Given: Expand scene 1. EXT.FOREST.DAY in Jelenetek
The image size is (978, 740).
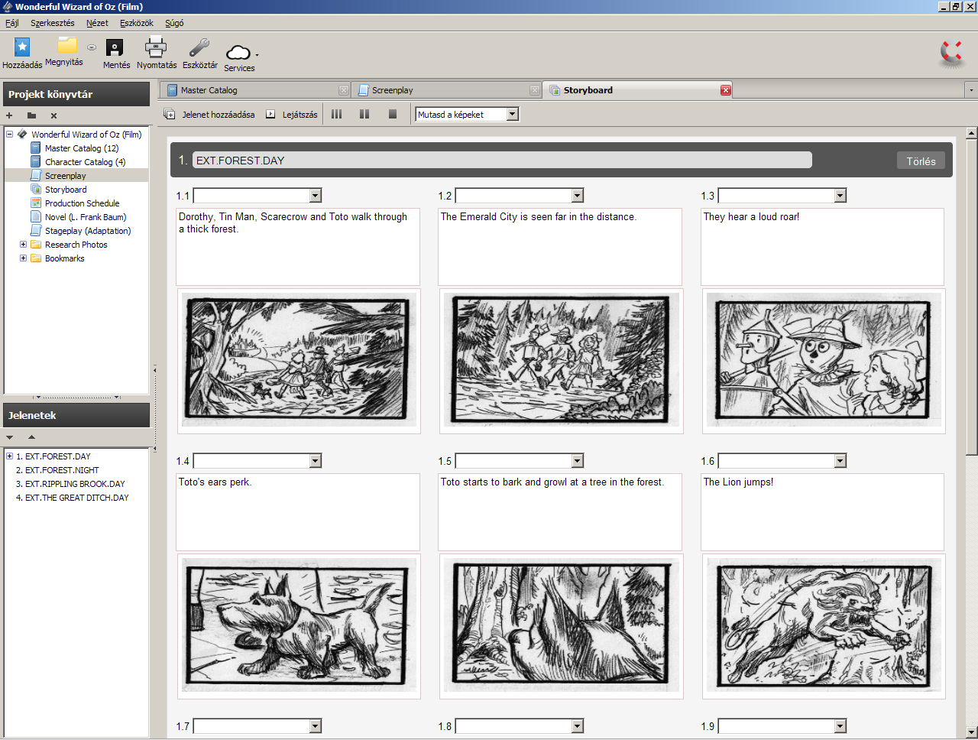Looking at the screenshot, I should [x=9, y=456].
